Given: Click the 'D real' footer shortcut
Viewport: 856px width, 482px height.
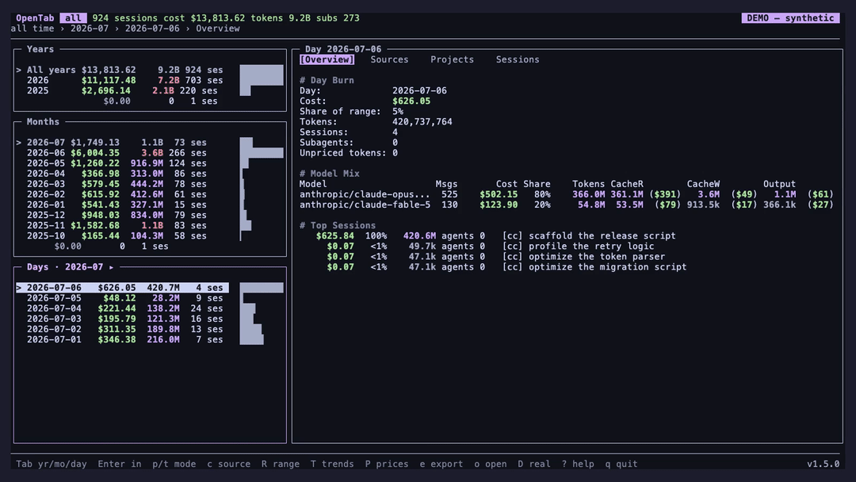Looking at the screenshot, I should click(534, 464).
